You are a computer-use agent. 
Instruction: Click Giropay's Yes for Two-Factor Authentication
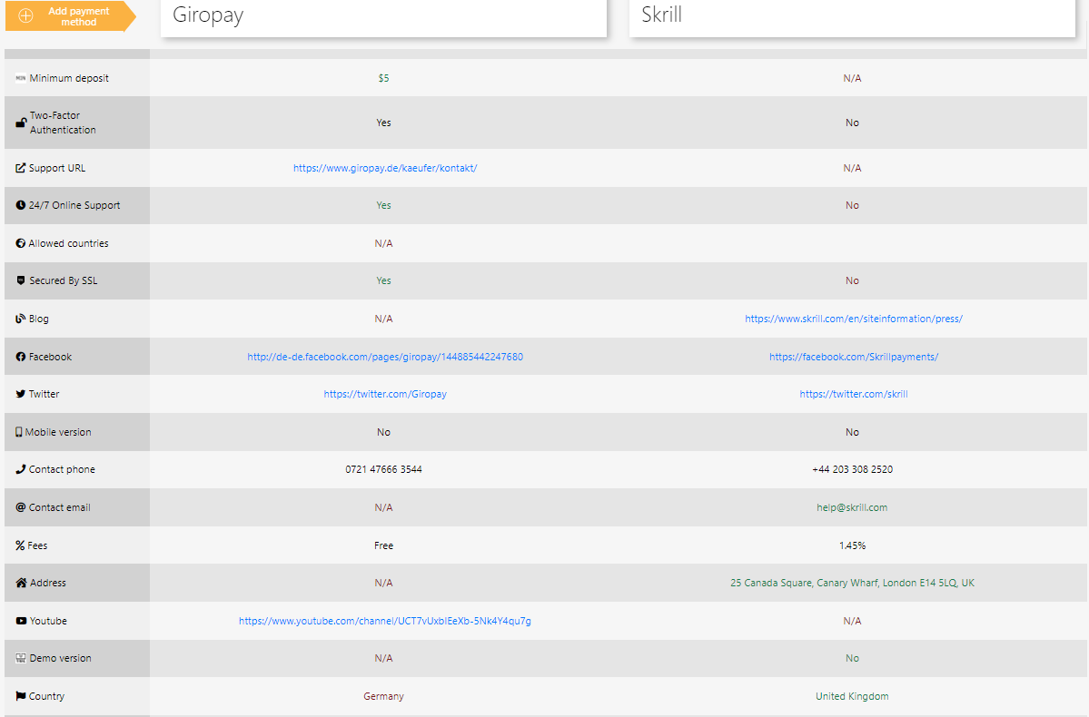(x=383, y=123)
